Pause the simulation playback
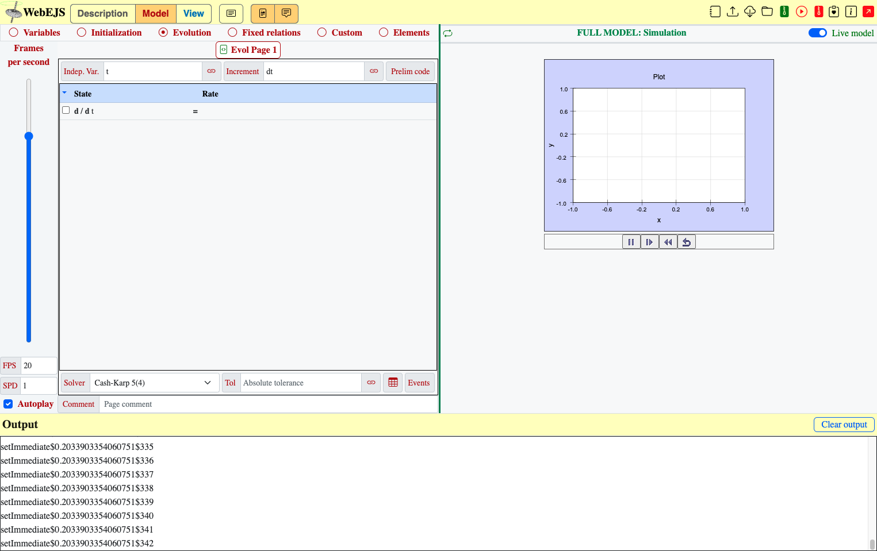877x551 pixels. point(631,242)
